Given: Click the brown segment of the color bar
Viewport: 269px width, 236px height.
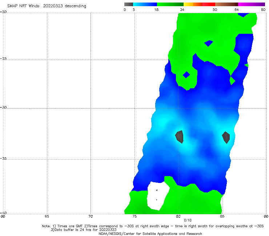Looking at the screenshot, I should point(226,4).
